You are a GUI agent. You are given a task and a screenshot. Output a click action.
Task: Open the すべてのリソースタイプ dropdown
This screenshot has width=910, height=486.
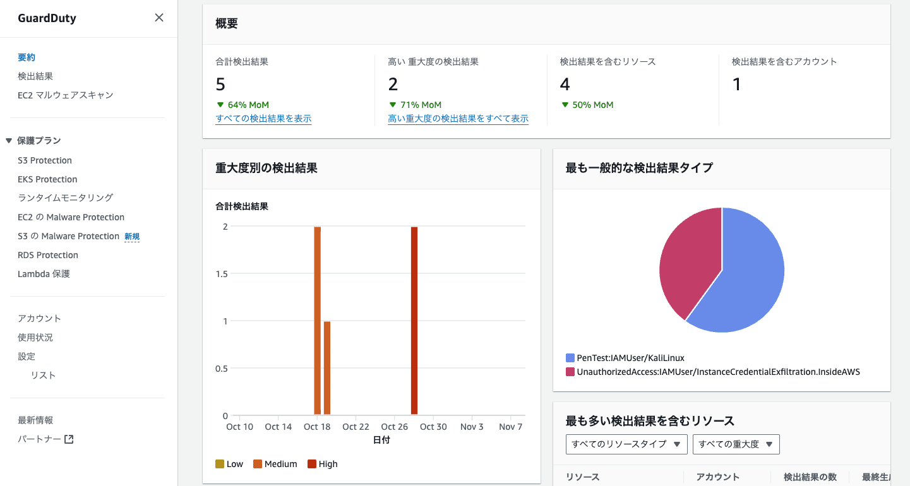point(626,444)
